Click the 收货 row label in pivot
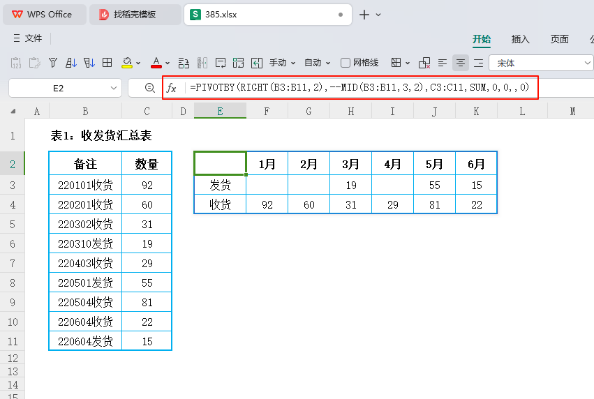This screenshot has width=594, height=399. [220, 205]
